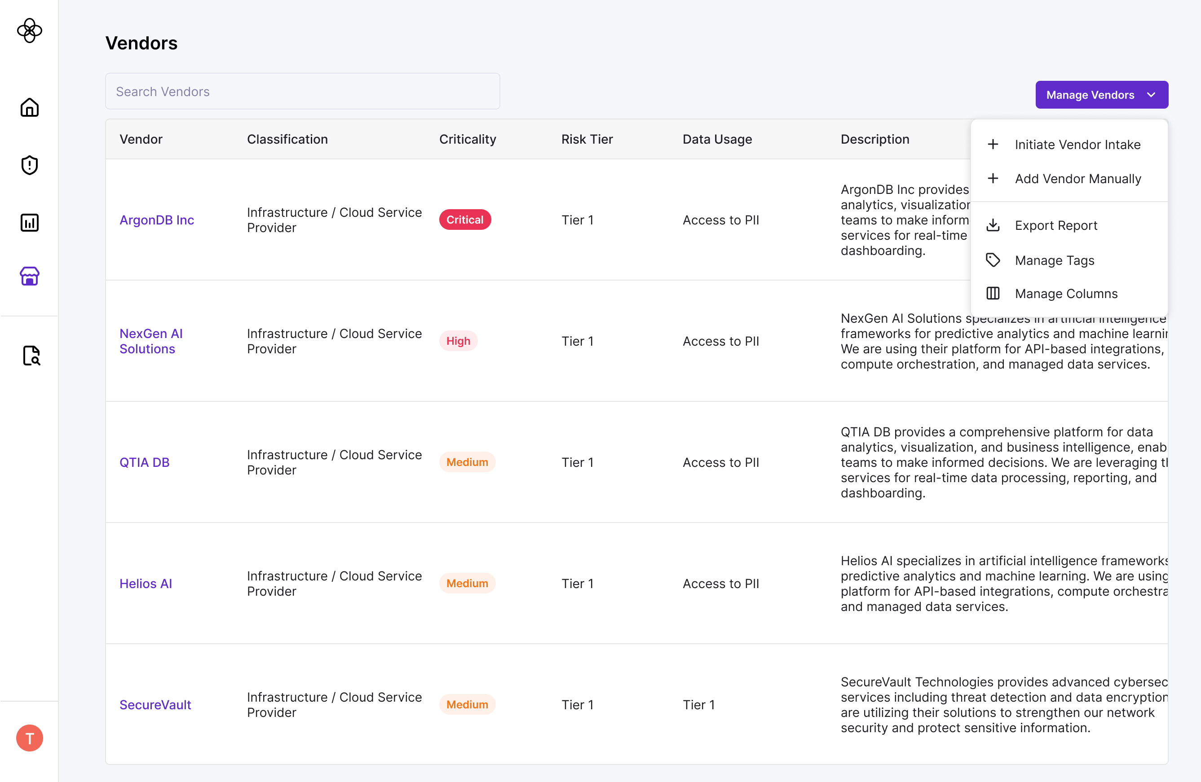Select the storefront Vendors icon in sidebar
The height and width of the screenshot is (782, 1201).
click(x=29, y=277)
